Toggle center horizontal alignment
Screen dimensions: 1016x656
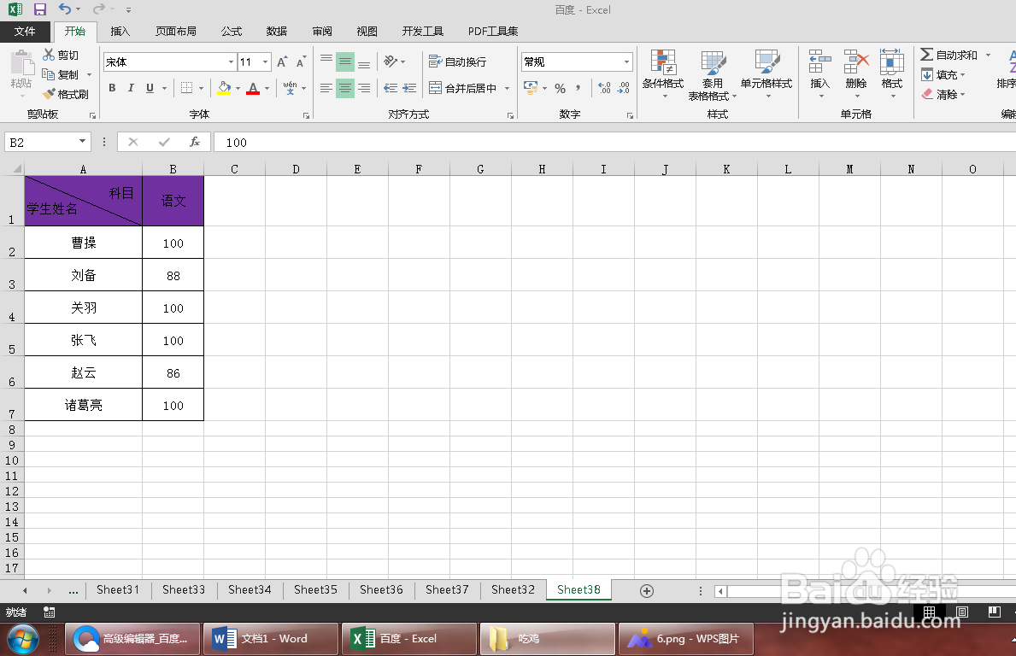(345, 87)
